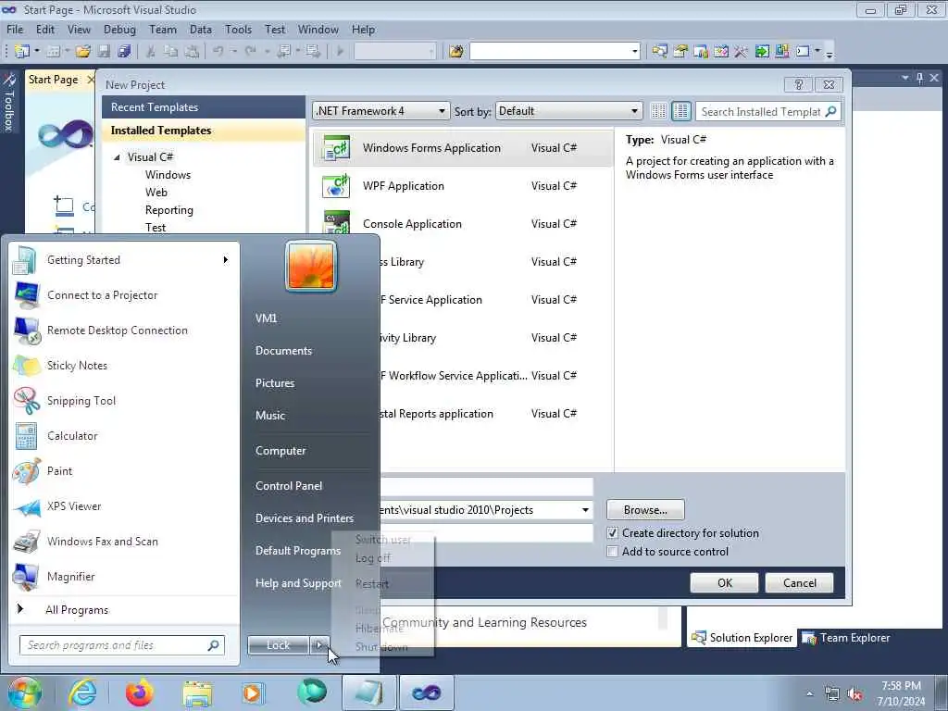Select Recent Templates in the New Project dialog
Image resolution: width=948 pixels, height=711 pixels.
(x=204, y=107)
